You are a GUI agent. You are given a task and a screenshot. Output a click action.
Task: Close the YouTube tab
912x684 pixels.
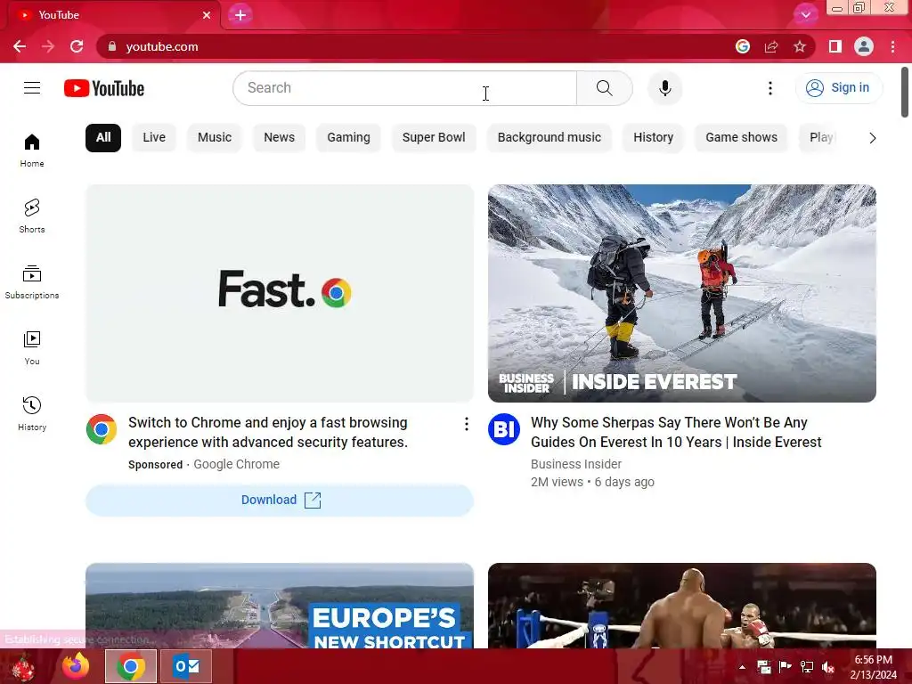(x=207, y=15)
